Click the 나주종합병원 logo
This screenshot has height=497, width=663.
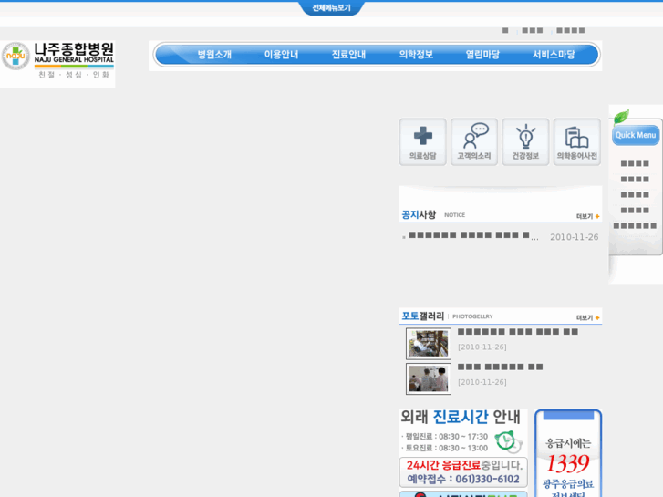(57, 62)
